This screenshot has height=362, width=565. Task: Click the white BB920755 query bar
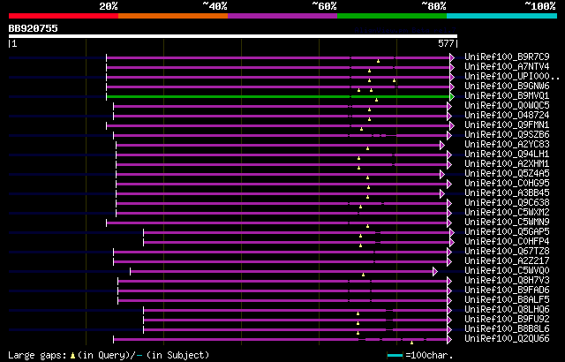click(233, 36)
